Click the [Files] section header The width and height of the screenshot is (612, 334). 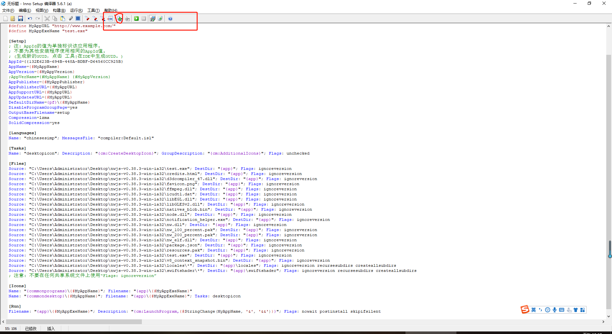[x=18, y=163]
